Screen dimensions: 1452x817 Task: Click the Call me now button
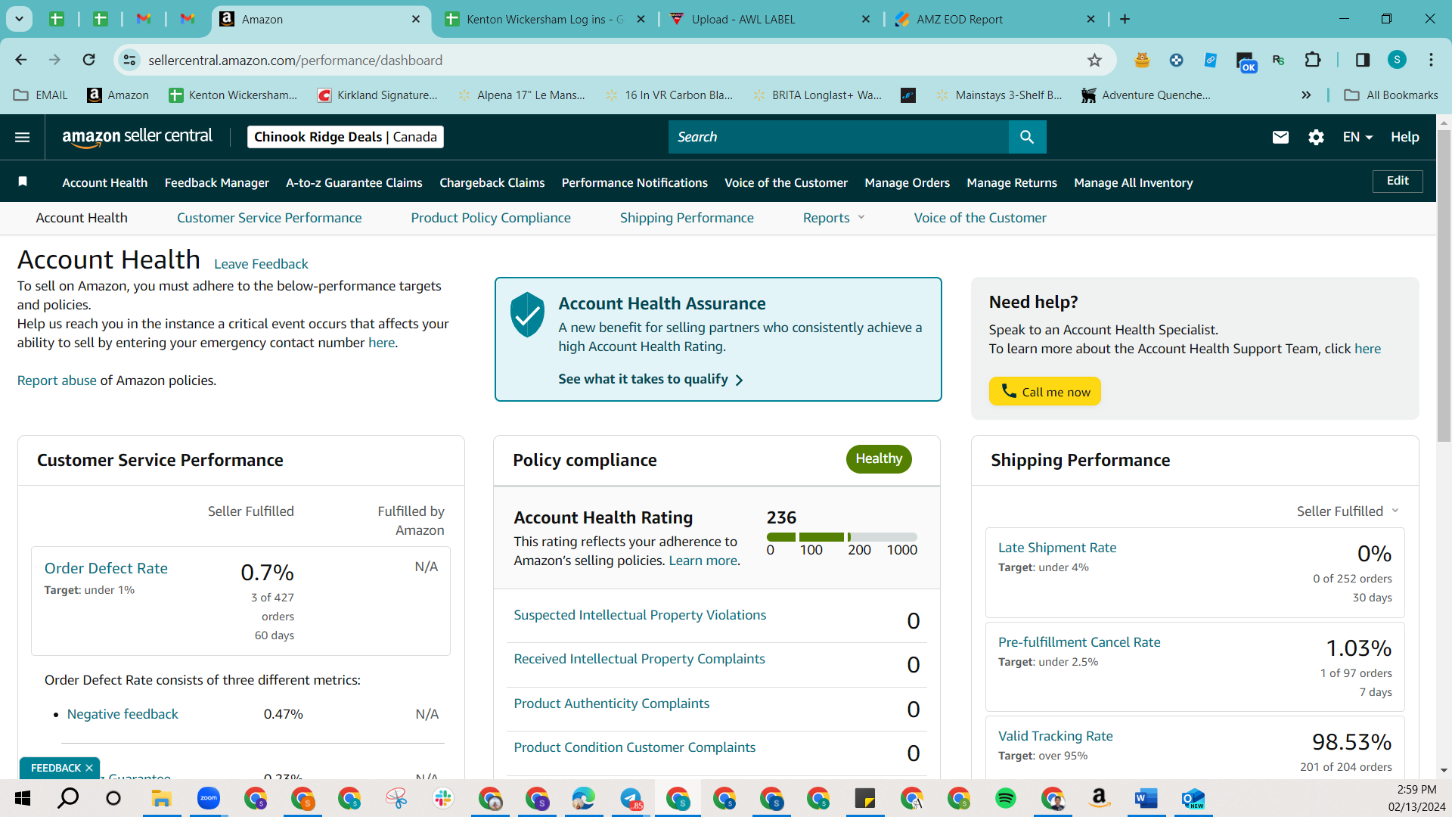tap(1045, 391)
